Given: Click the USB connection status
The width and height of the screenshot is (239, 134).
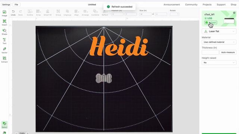Looking at the screenshot, I should [x=208, y=18].
